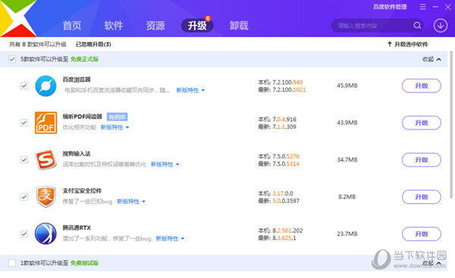Minimize the software manager window
The width and height of the screenshot is (455, 278).
(x=435, y=7)
